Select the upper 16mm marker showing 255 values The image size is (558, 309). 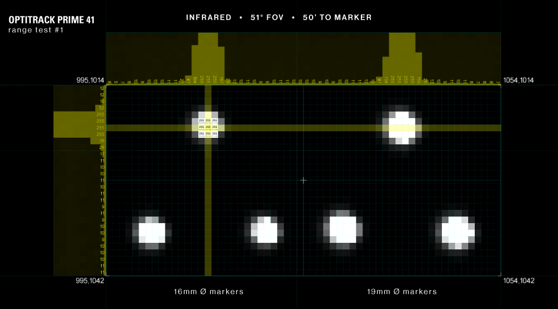pos(208,127)
